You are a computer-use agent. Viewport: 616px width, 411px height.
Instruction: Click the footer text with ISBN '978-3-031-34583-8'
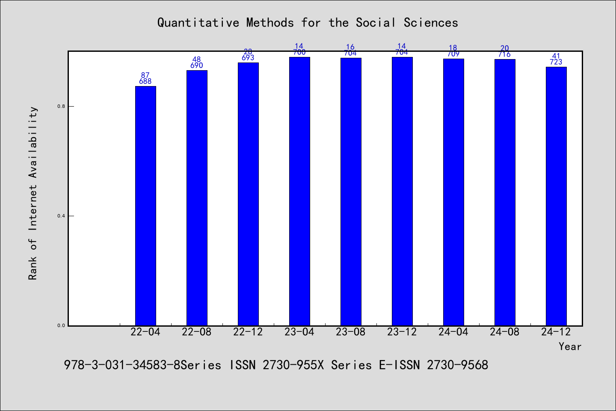pos(276,365)
